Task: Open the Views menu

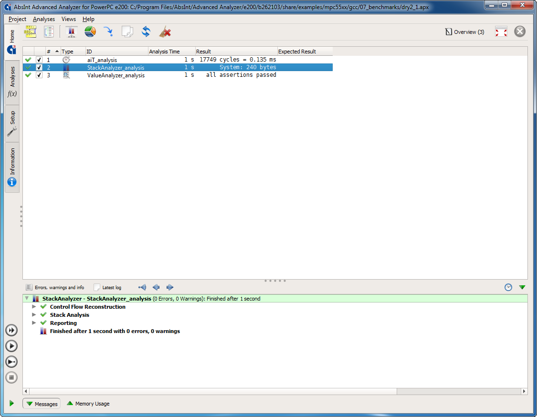Action: [x=68, y=19]
